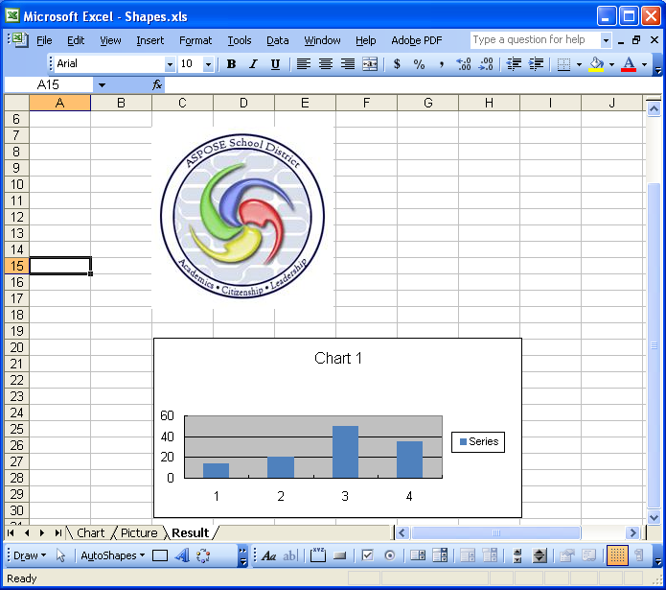Screen dimensions: 666x590
Task: Apply cell borders
Action: pyautogui.click(x=563, y=64)
